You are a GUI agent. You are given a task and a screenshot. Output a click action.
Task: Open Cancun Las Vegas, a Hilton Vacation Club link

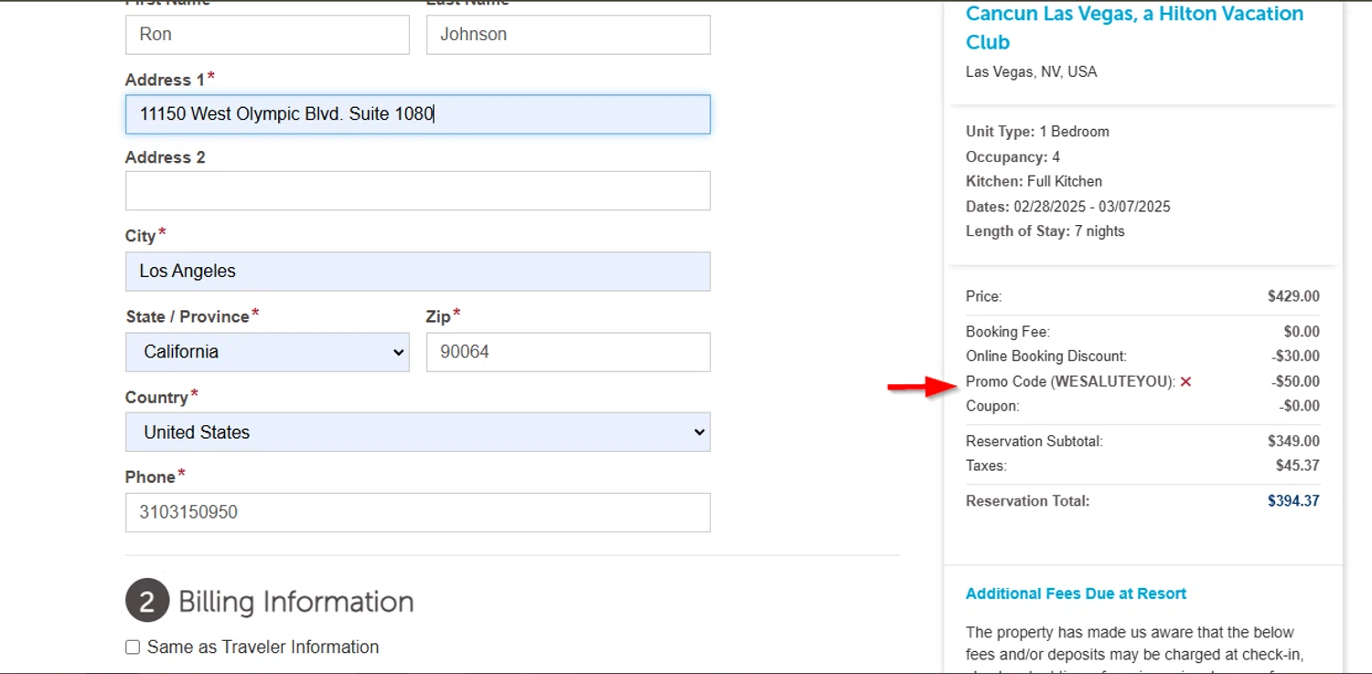1135,27
